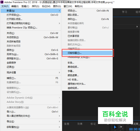Select 保存副本(Y)... entry
This screenshot has height=131, width=140.
pos(31,59)
